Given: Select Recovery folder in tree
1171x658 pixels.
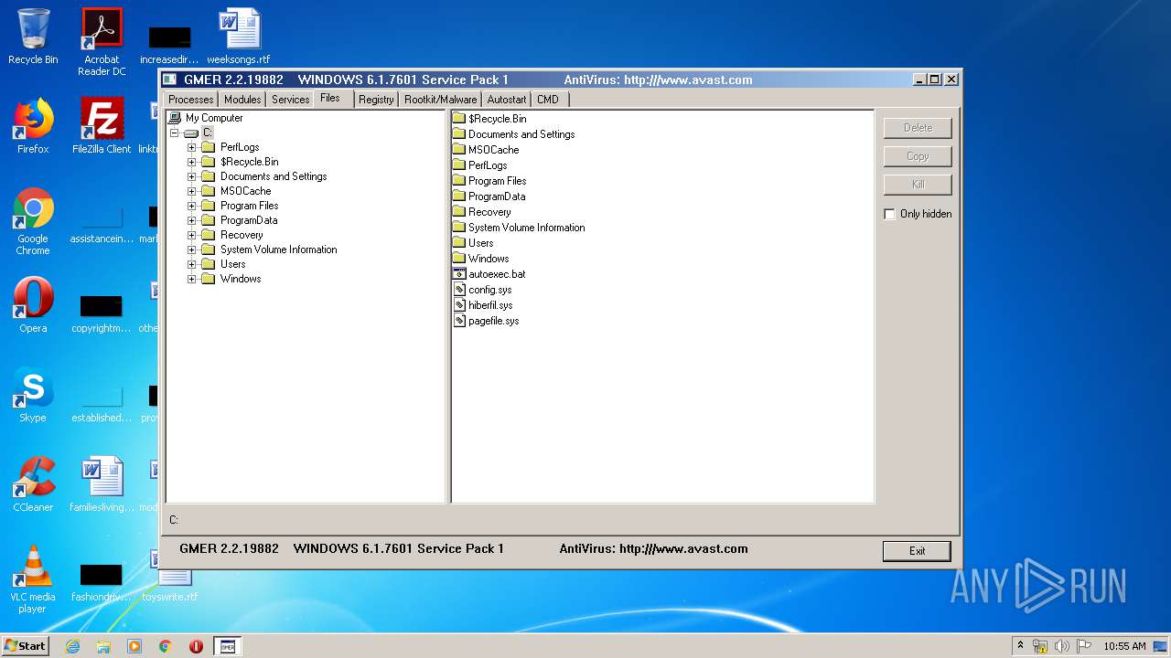Looking at the screenshot, I should click(x=242, y=235).
